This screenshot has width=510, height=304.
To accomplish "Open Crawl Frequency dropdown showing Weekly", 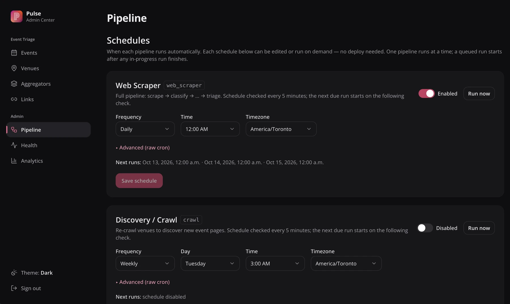I will 145,263.
